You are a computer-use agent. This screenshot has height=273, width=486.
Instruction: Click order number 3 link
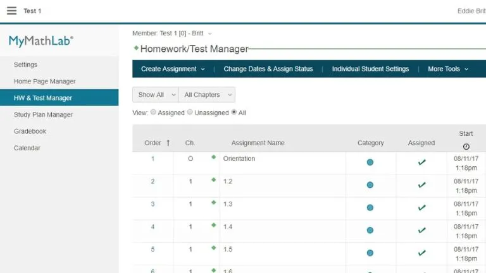coord(153,204)
